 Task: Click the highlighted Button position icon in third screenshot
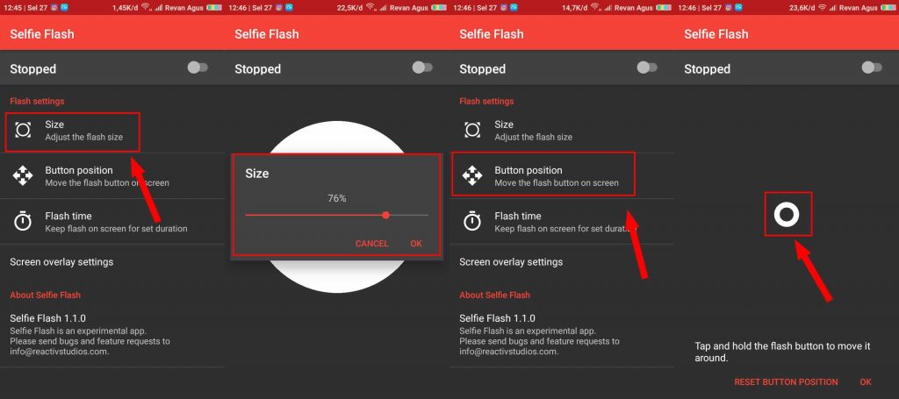(472, 176)
